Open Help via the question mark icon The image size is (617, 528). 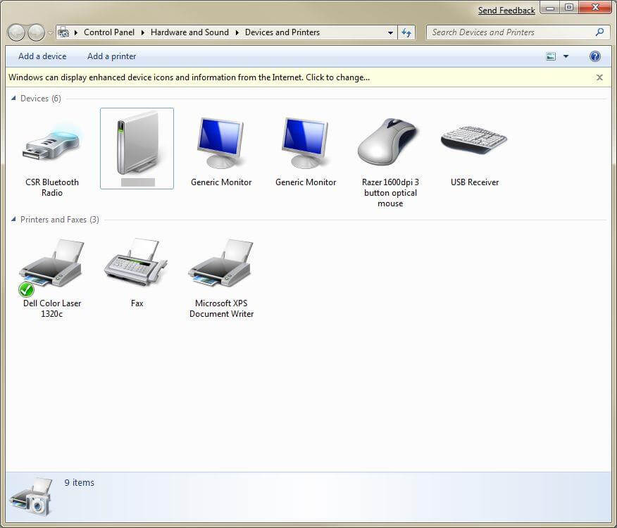595,56
